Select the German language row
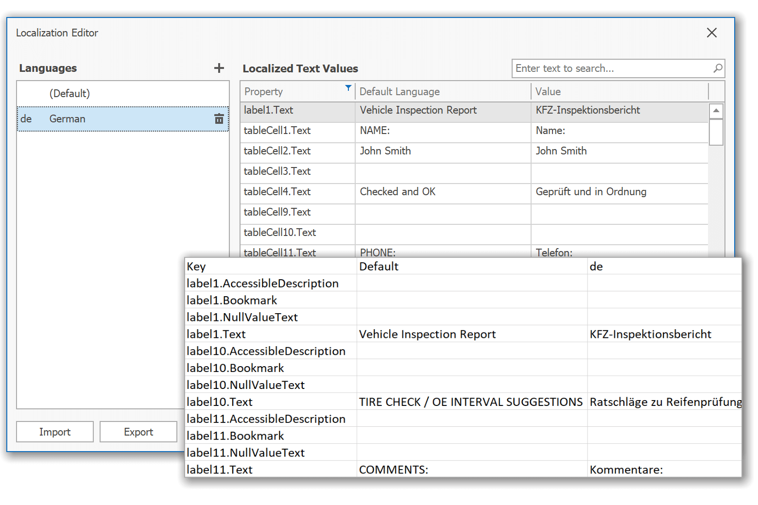Viewport: 758px width, 505px height. pyautogui.click(x=97, y=118)
